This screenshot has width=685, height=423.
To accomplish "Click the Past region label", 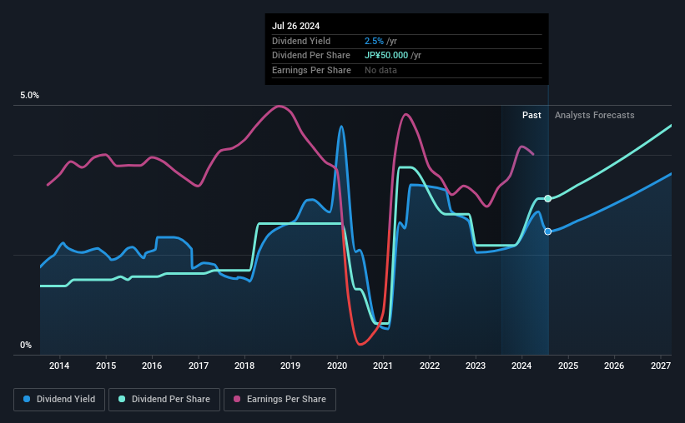I will (531, 115).
